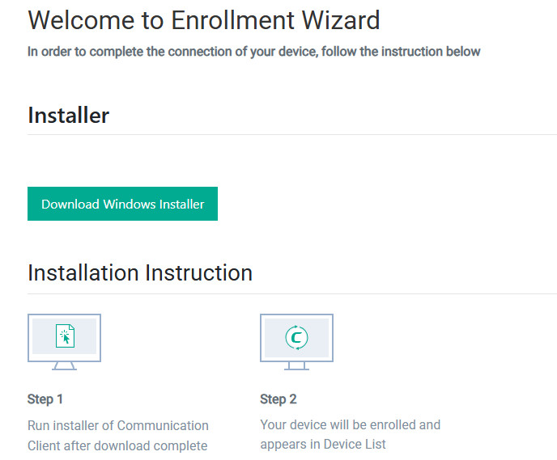Viewport: 557px width, 460px height.
Task: Click the Installation Instruction section heading
Action: coord(140,272)
